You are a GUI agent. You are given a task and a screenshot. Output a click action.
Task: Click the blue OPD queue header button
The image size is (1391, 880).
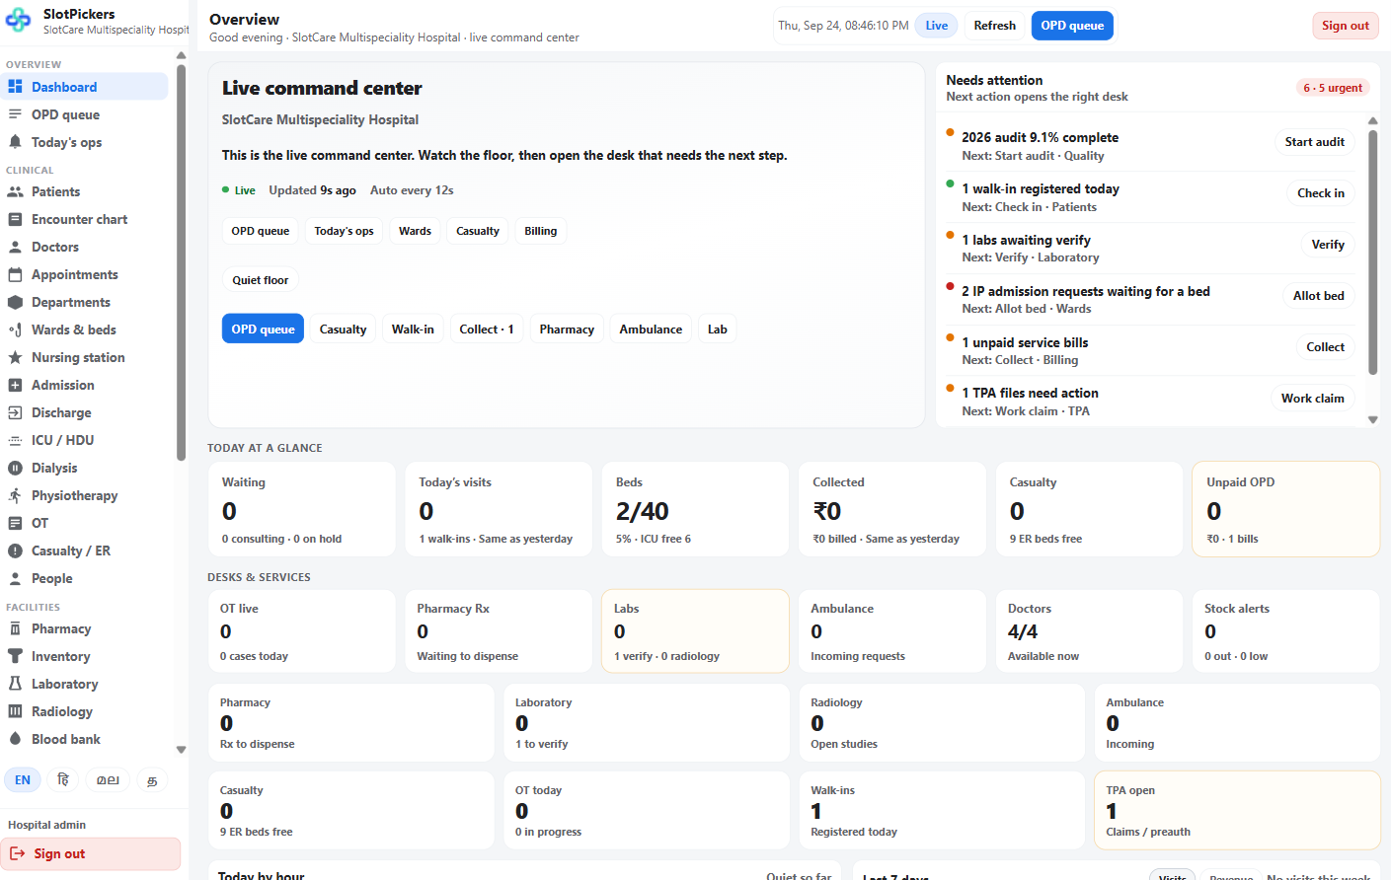1072,26
